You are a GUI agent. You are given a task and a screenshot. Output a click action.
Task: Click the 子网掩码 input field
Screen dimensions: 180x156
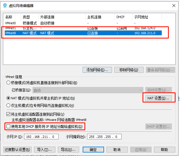(x=104, y=137)
